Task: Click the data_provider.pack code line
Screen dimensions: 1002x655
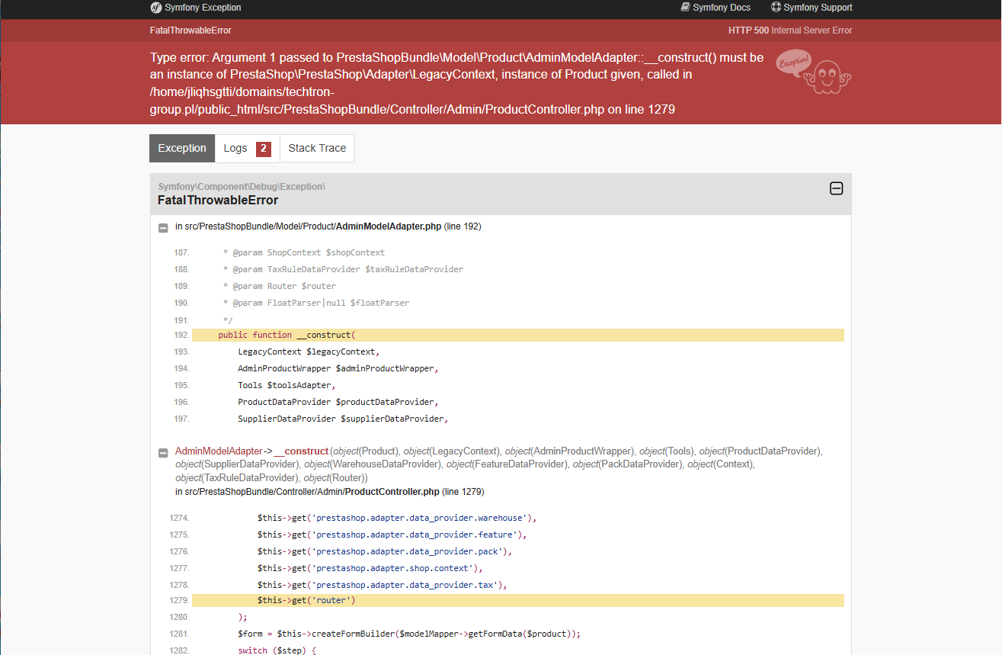Action: (385, 552)
